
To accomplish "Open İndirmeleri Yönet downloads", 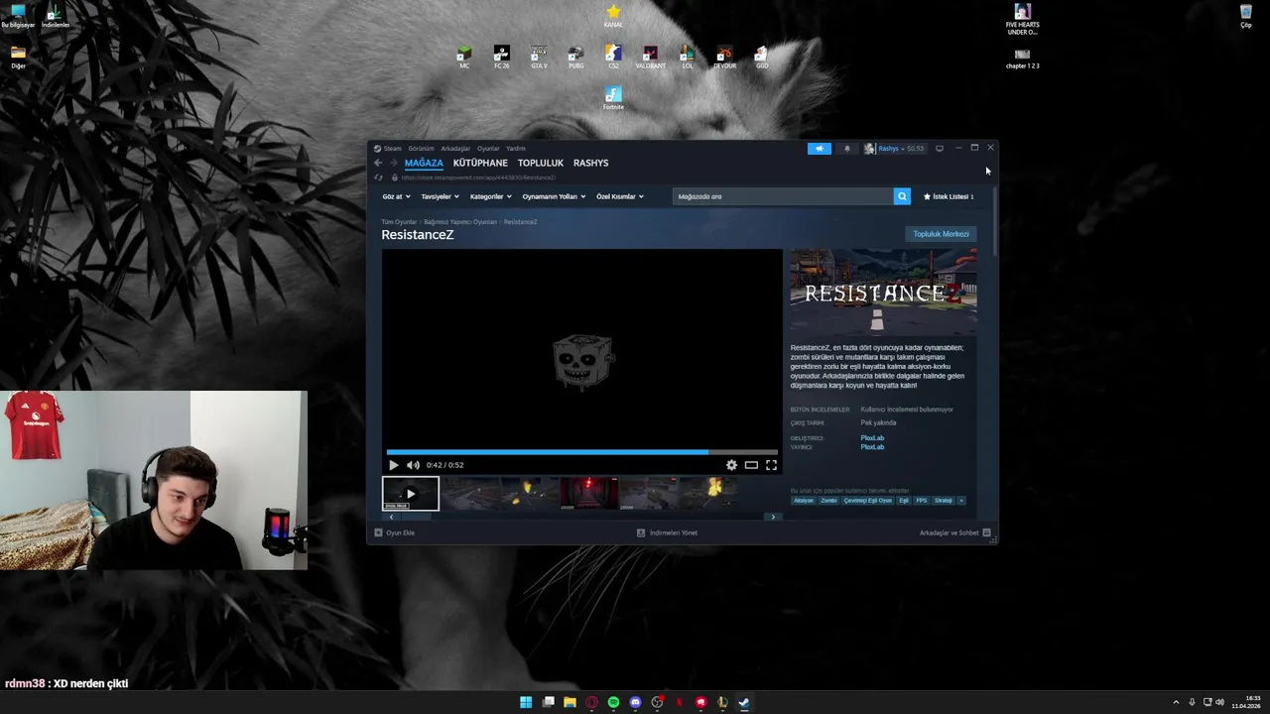I will [x=667, y=533].
